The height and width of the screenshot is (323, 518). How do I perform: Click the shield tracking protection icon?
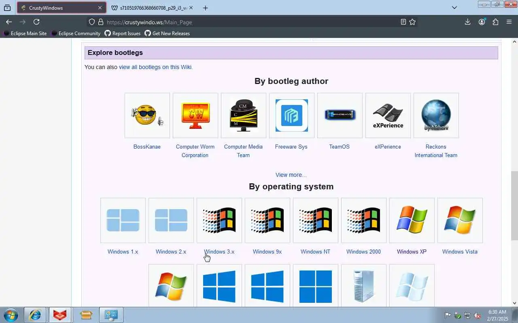point(92,22)
